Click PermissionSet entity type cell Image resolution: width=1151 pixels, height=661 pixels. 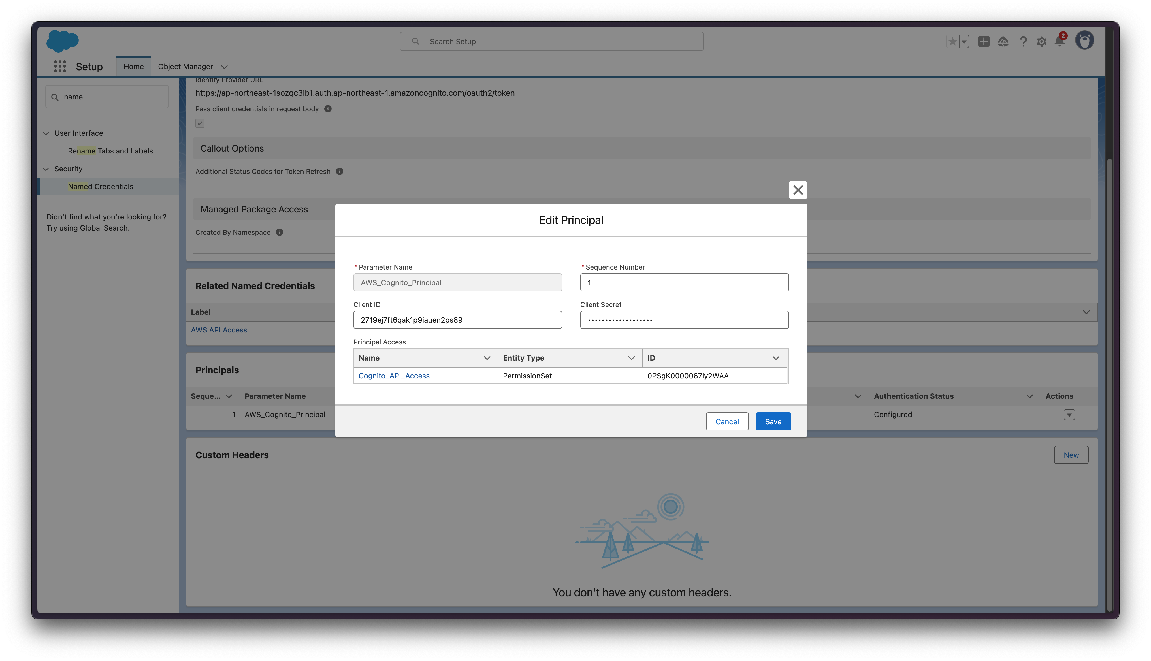coord(527,376)
